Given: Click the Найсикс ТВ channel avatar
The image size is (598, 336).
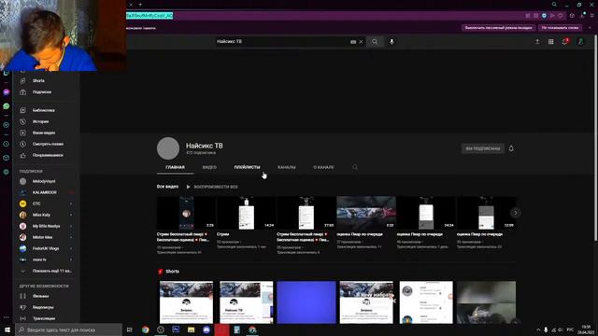Looking at the screenshot, I should [168, 148].
